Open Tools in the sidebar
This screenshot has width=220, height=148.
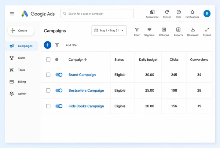tap(17, 70)
